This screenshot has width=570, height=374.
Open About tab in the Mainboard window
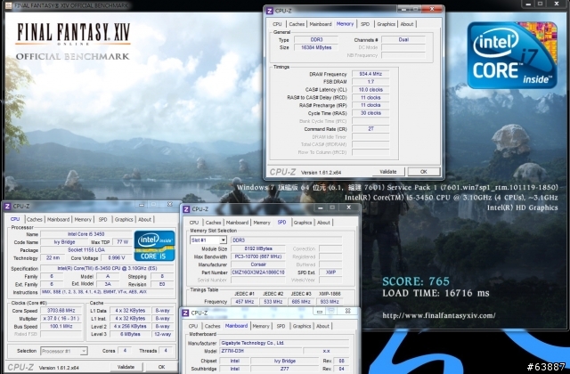click(322, 327)
